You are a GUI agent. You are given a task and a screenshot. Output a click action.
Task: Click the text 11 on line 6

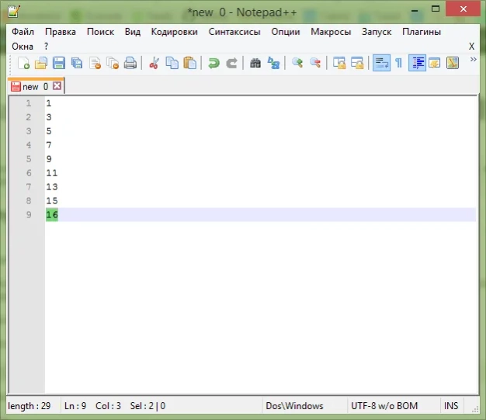point(52,173)
